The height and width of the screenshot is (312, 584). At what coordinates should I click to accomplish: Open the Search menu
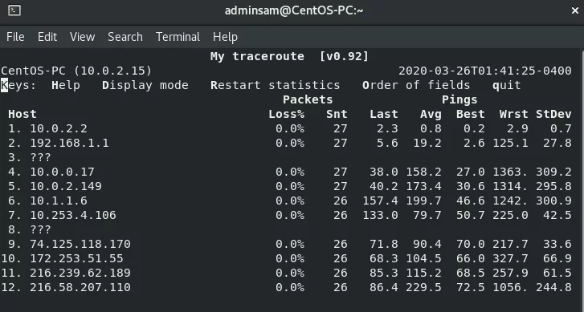(x=125, y=37)
